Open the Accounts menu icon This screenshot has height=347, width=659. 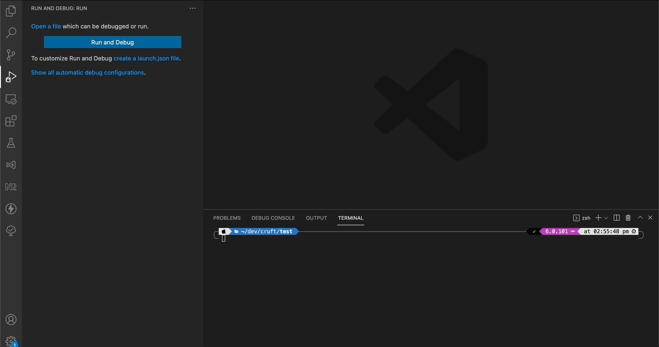click(x=11, y=320)
